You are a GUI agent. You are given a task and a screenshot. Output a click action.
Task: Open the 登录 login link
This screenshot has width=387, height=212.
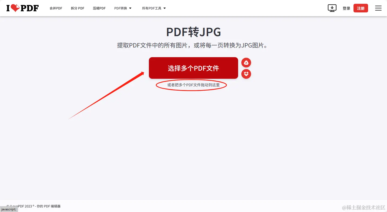pyautogui.click(x=346, y=8)
